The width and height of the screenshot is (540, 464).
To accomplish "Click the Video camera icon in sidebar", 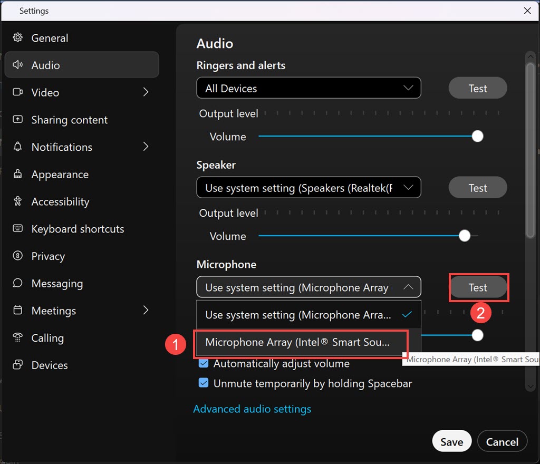I will pos(18,92).
